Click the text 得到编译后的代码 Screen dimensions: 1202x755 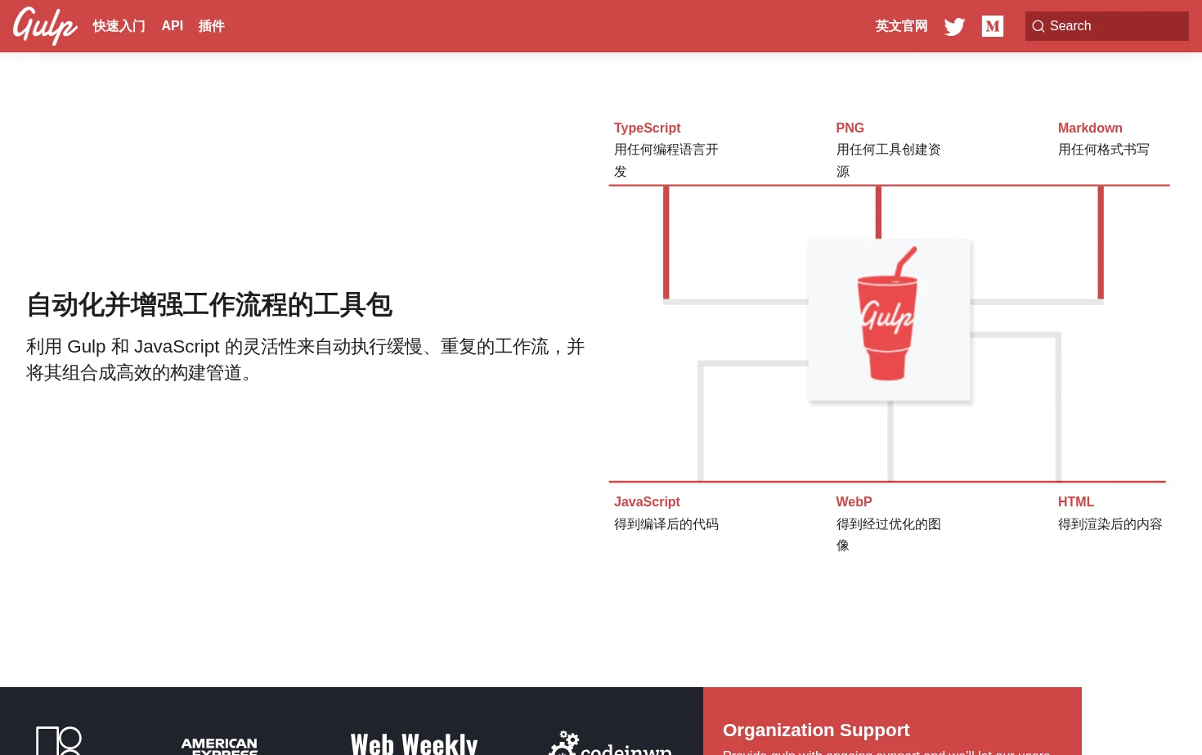point(666,524)
